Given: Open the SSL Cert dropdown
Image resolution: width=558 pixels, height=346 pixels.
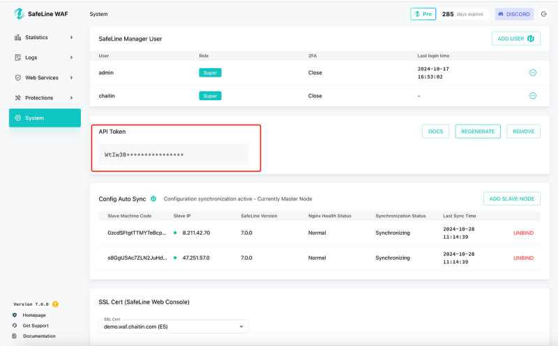Looking at the screenshot, I should (x=173, y=326).
